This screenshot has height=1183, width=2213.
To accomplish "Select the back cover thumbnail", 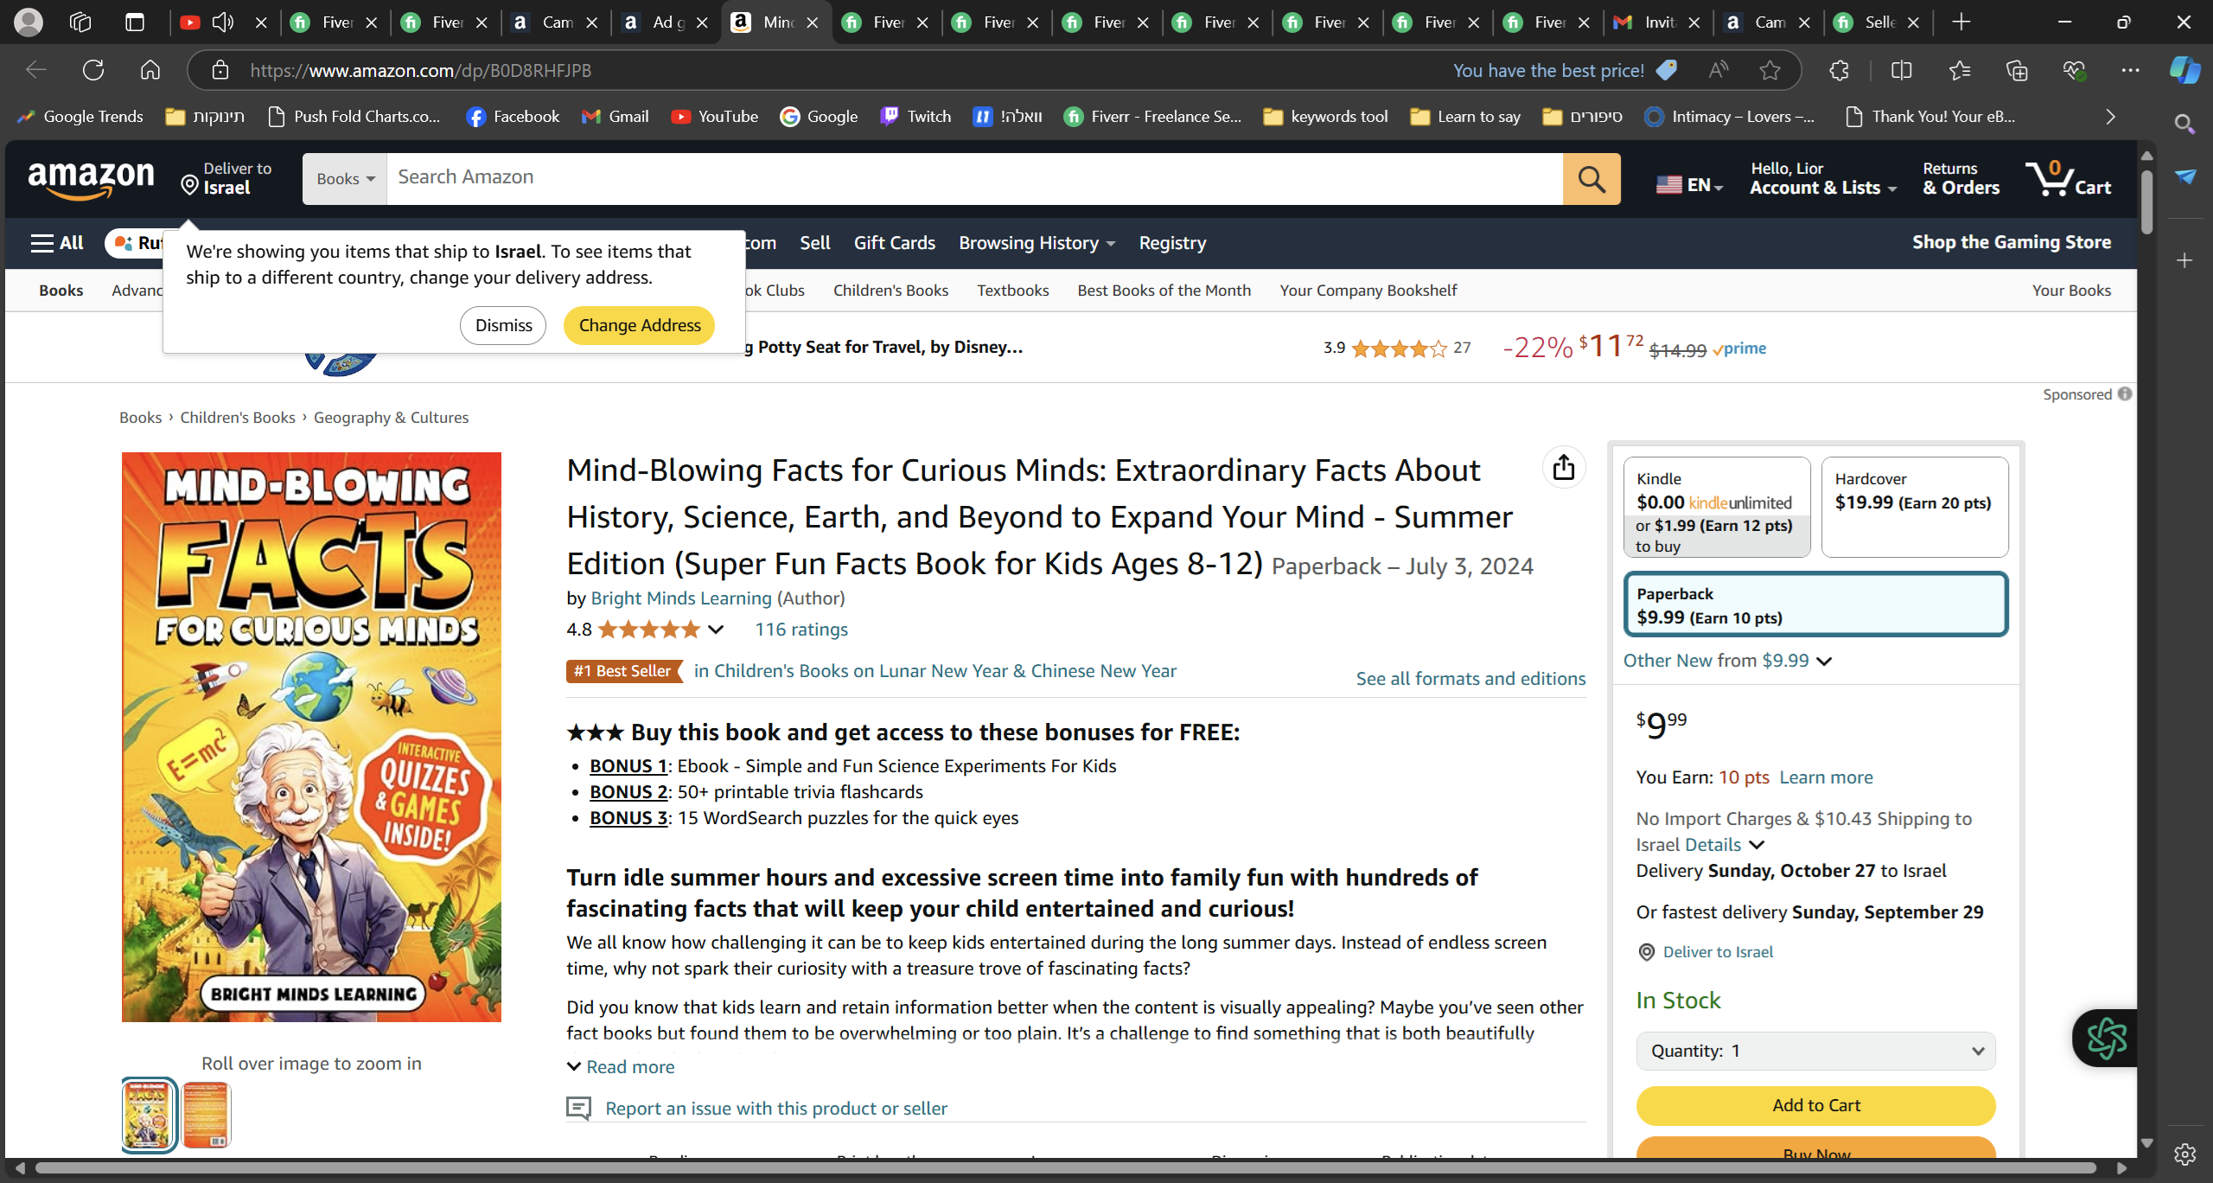I will pos(206,1115).
